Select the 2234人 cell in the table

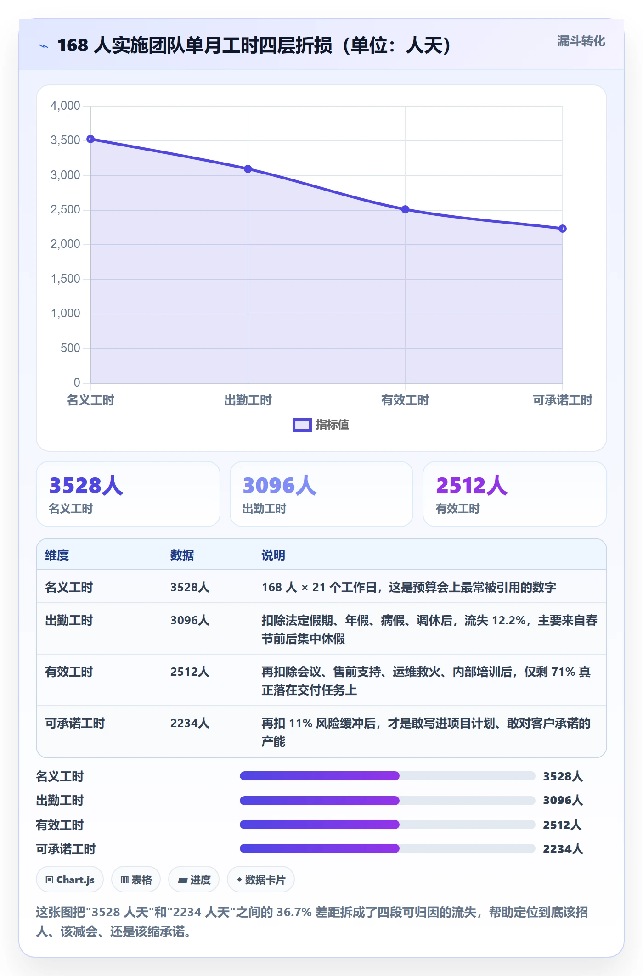click(x=190, y=723)
